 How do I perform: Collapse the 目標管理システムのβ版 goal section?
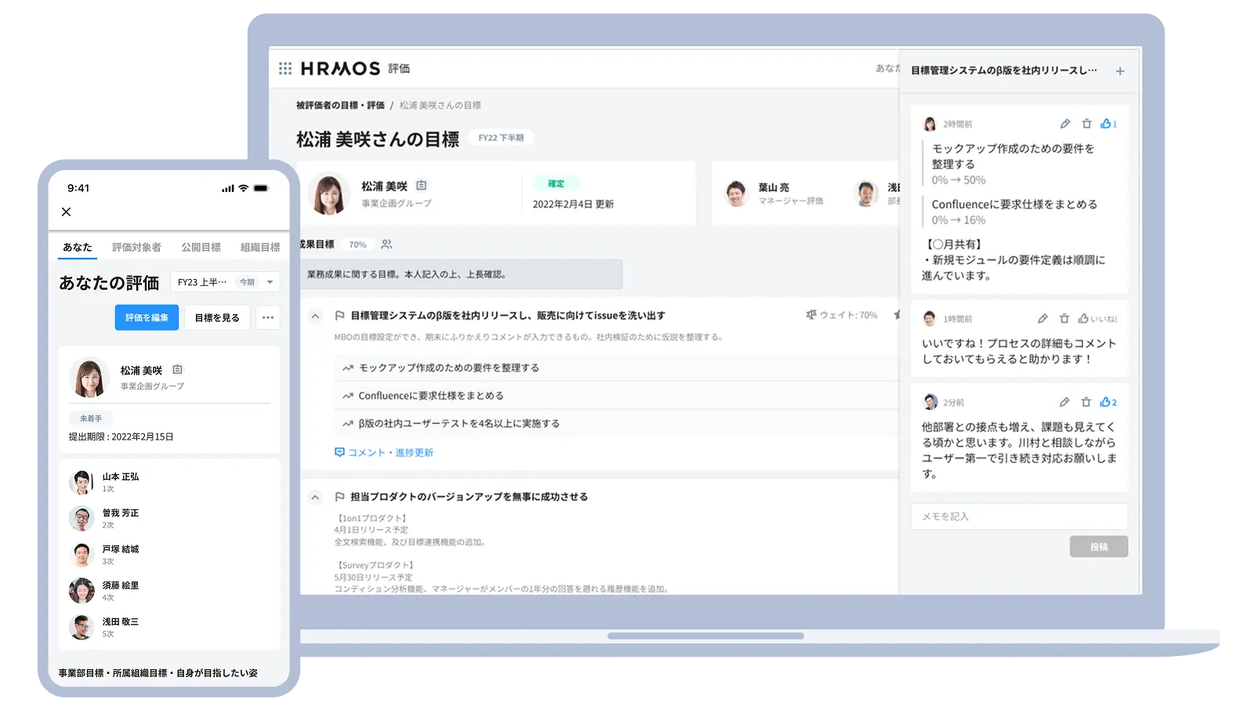(x=315, y=316)
